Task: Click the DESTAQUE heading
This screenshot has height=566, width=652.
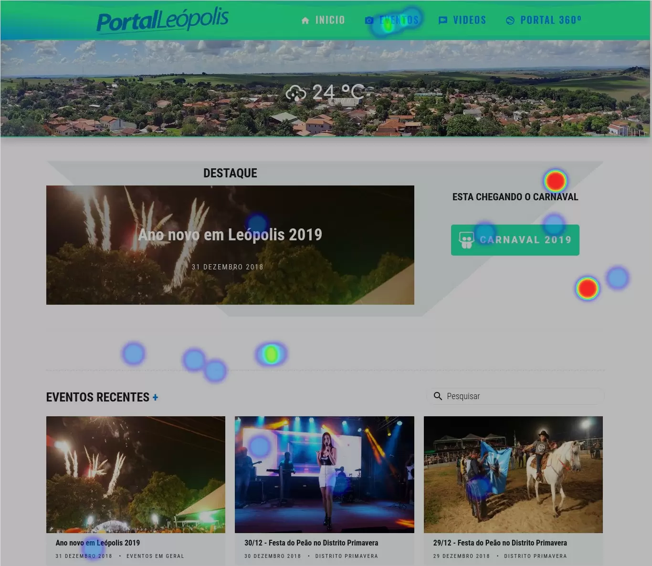Action: point(230,173)
